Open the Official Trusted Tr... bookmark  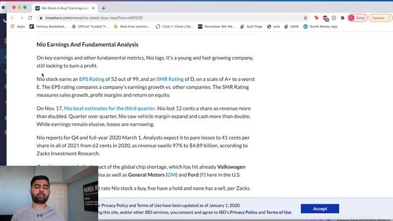click(x=90, y=26)
